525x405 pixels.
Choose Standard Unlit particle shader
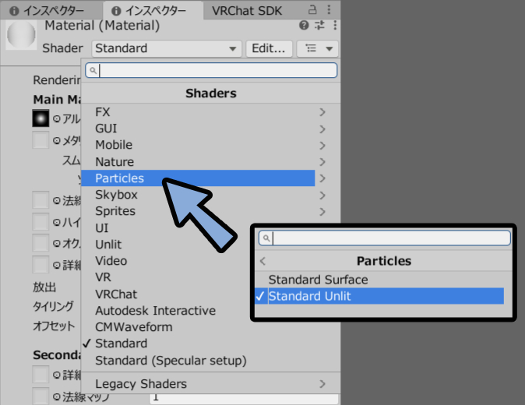click(379, 296)
